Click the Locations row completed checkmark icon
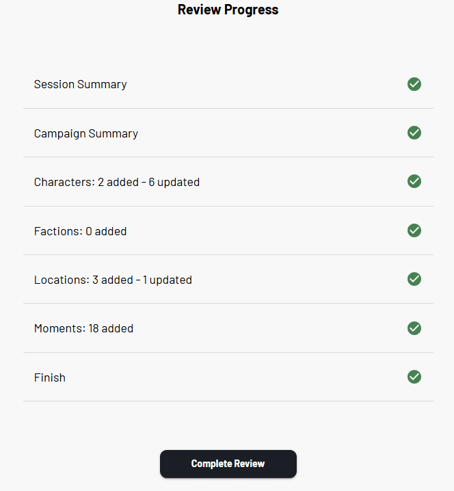Screen dimensions: 454x491 (x=414, y=279)
